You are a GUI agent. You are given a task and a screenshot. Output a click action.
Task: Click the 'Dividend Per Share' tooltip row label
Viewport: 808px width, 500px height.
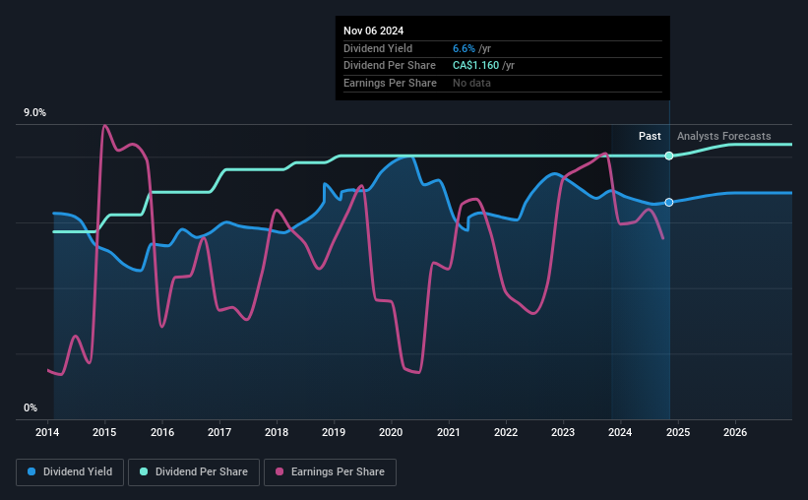click(x=390, y=66)
